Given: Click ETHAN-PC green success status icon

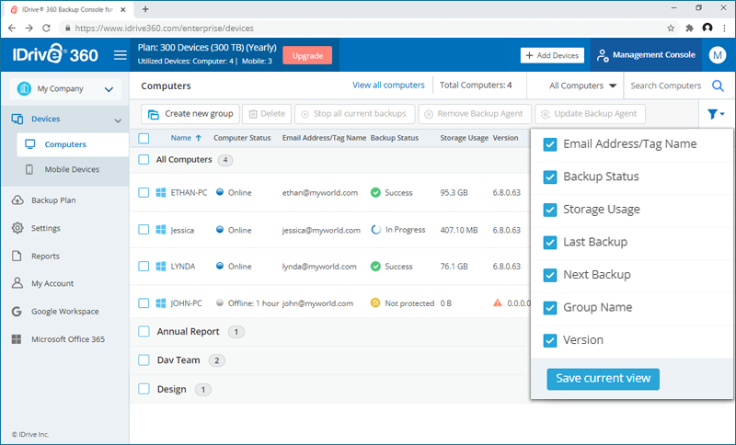Looking at the screenshot, I should coord(375,193).
